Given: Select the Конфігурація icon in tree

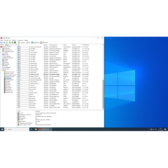Looking at the screenshot, I should 3,67.
